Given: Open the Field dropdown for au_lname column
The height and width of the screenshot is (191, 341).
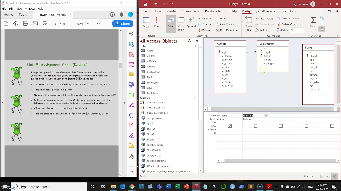Looking at the screenshot, I should [x=266, y=116].
